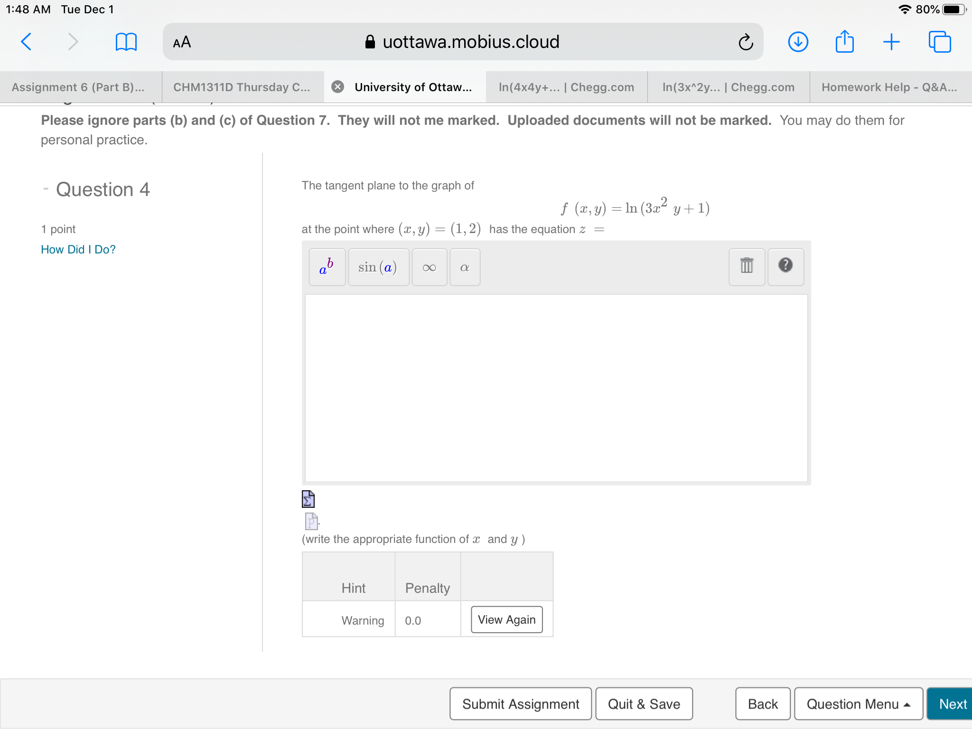Screen dimensions: 972x729
Task: Click the plain text preview icon
Action: tap(311, 521)
